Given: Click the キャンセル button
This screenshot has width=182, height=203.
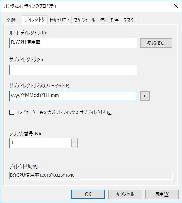Looking at the screenshot, I should (x=125, y=194).
